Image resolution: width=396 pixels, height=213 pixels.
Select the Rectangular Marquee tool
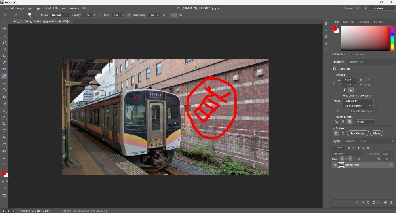pos(4,35)
